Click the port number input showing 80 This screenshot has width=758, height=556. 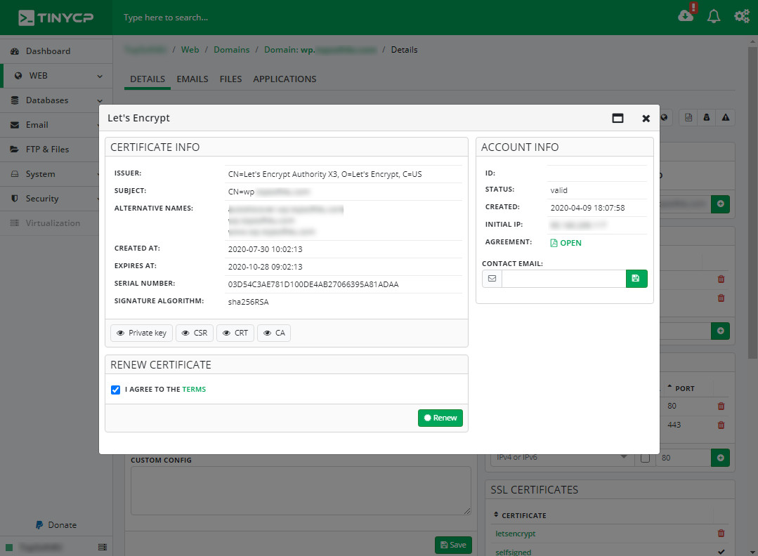coord(683,458)
